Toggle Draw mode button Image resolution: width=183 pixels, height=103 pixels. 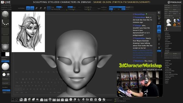tap(32, 8)
